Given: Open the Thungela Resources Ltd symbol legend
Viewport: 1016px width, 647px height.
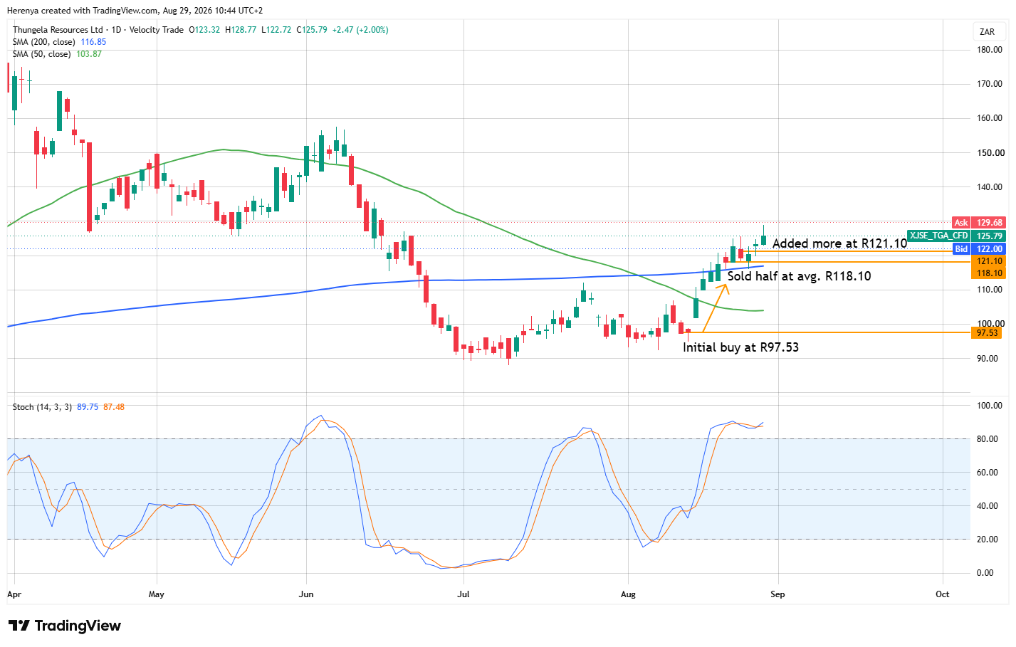Looking at the screenshot, I should coord(58,30).
